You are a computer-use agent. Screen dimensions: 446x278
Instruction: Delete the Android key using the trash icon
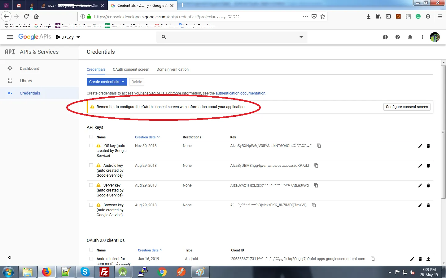click(428, 166)
